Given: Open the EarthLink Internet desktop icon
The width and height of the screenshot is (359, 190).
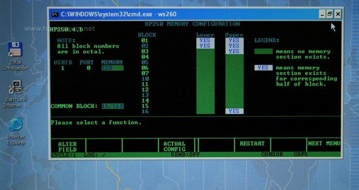Looking at the screenshot, I should pos(16,94).
